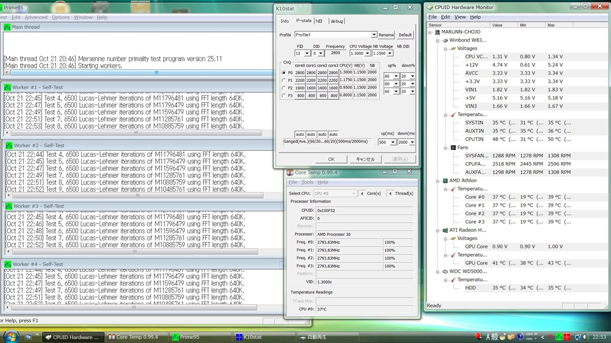Image resolution: width=611 pixels, height=343 pixels.
Task: Click the green Prime95 tray icon
Action: click(x=558, y=337)
